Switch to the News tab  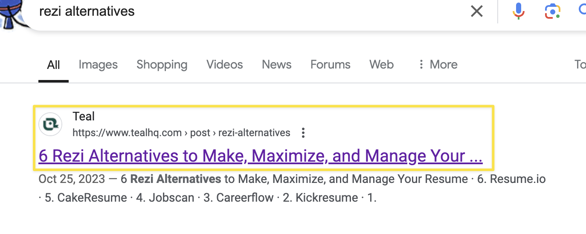277,65
